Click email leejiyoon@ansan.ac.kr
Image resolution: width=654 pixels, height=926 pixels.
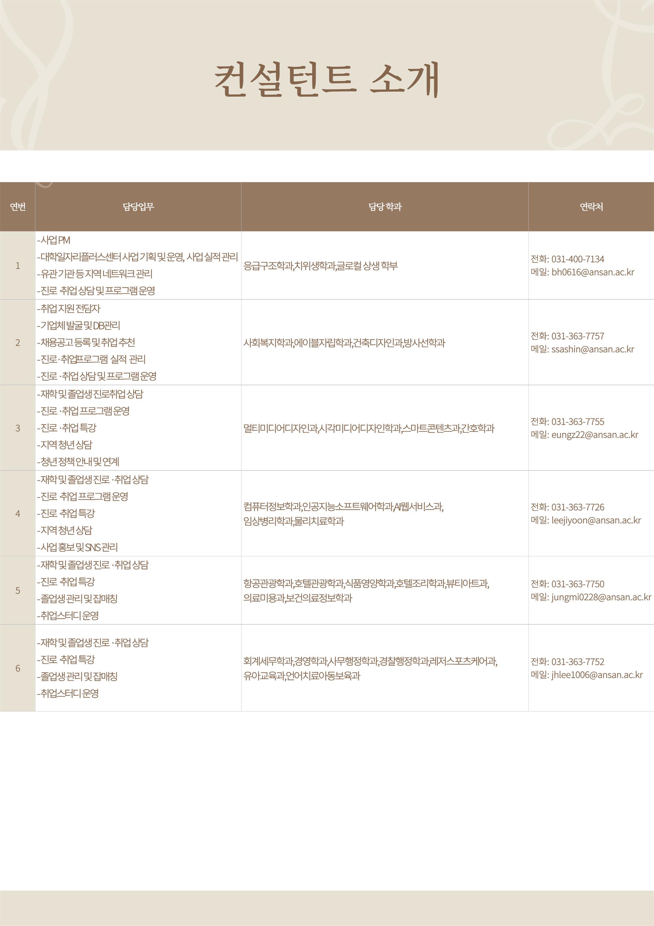coord(596,520)
